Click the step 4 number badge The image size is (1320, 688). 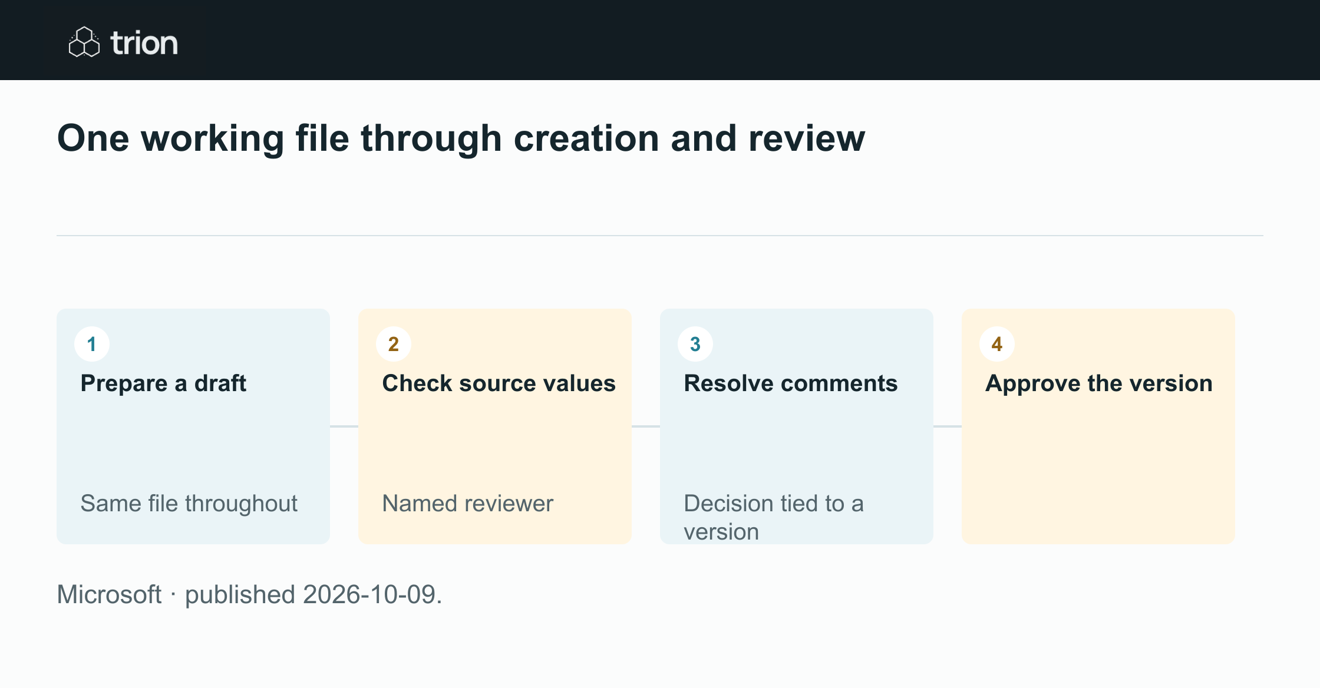tap(997, 344)
